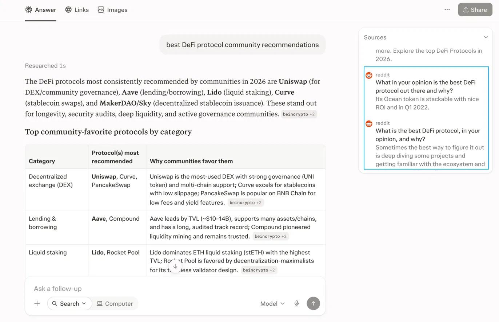Image resolution: width=499 pixels, height=322 pixels.
Task: Click the plus attach icon
Action: pyautogui.click(x=37, y=304)
